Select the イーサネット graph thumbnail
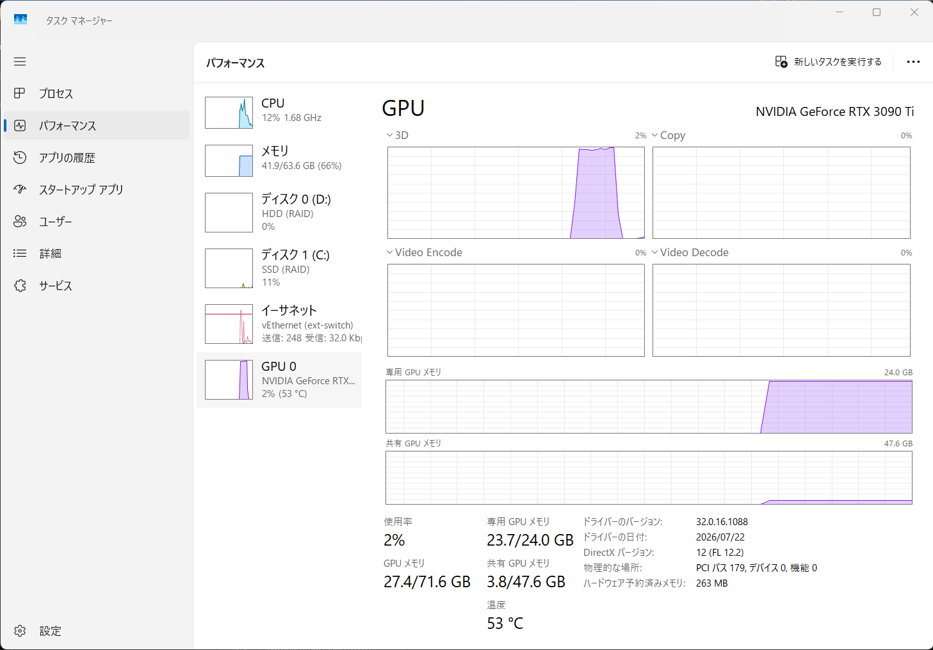This screenshot has width=933, height=650. (229, 324)
